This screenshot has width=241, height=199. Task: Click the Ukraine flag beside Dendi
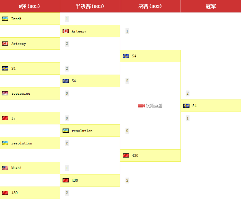[5, 19]
